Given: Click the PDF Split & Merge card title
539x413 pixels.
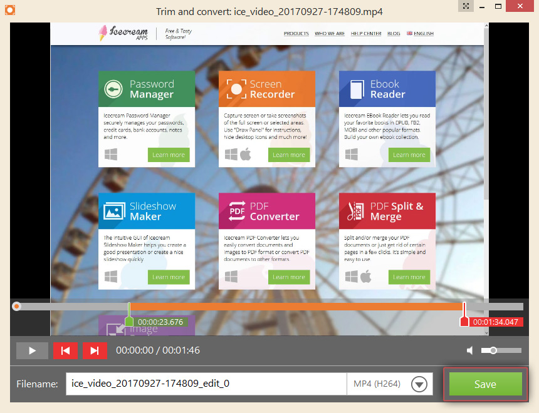Looking at the screenshot, I should pos(397,211).
